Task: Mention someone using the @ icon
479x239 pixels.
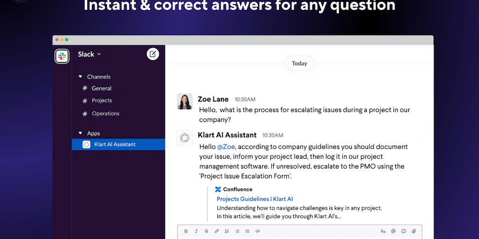Action: click(x=393, y=231)
